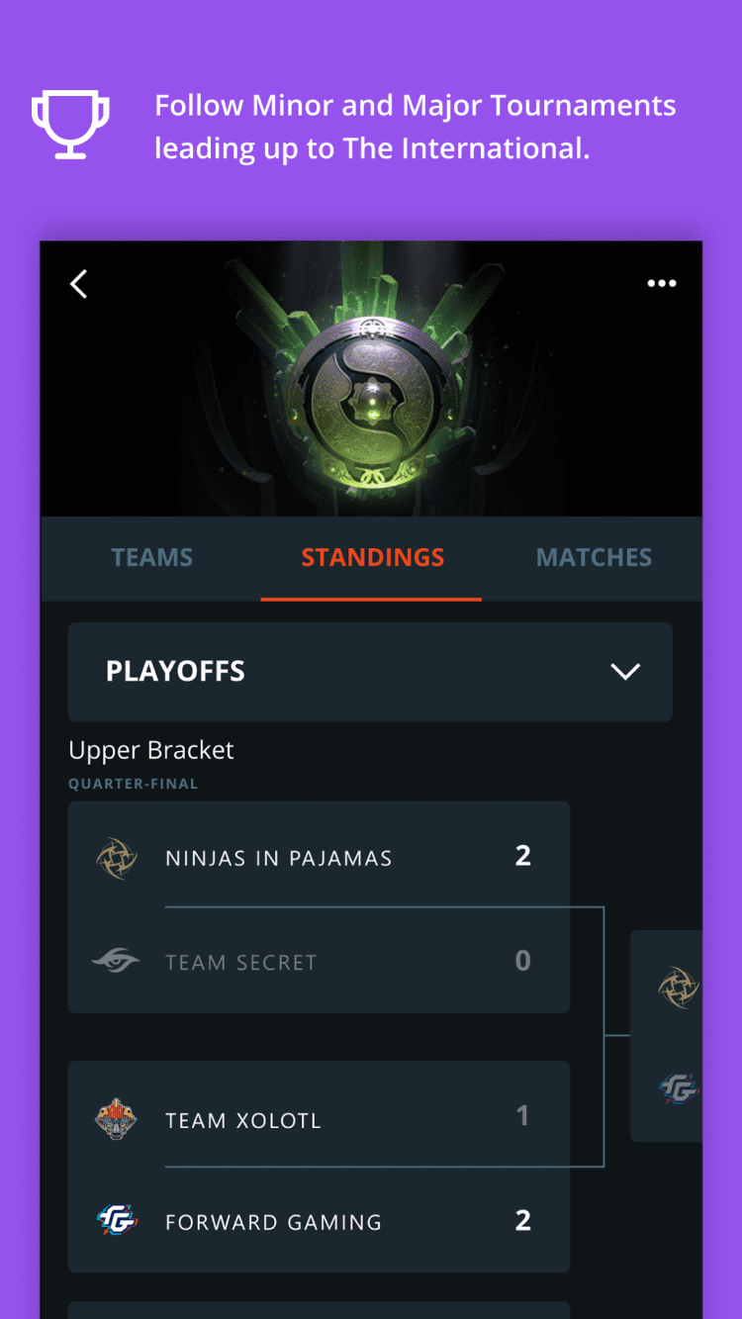This screenshot has height=1319, width=742.
Task: Select the Team Secret name
Action: (241, 963)
